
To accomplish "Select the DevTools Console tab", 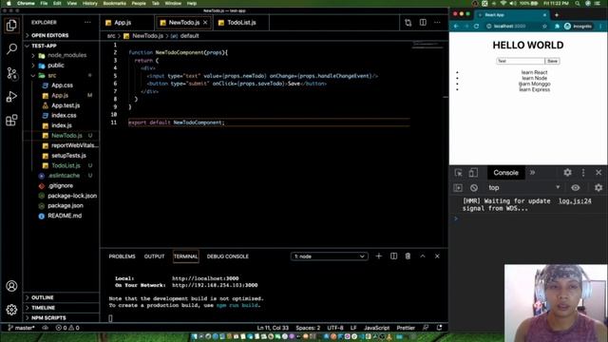I will pos(505,173).
